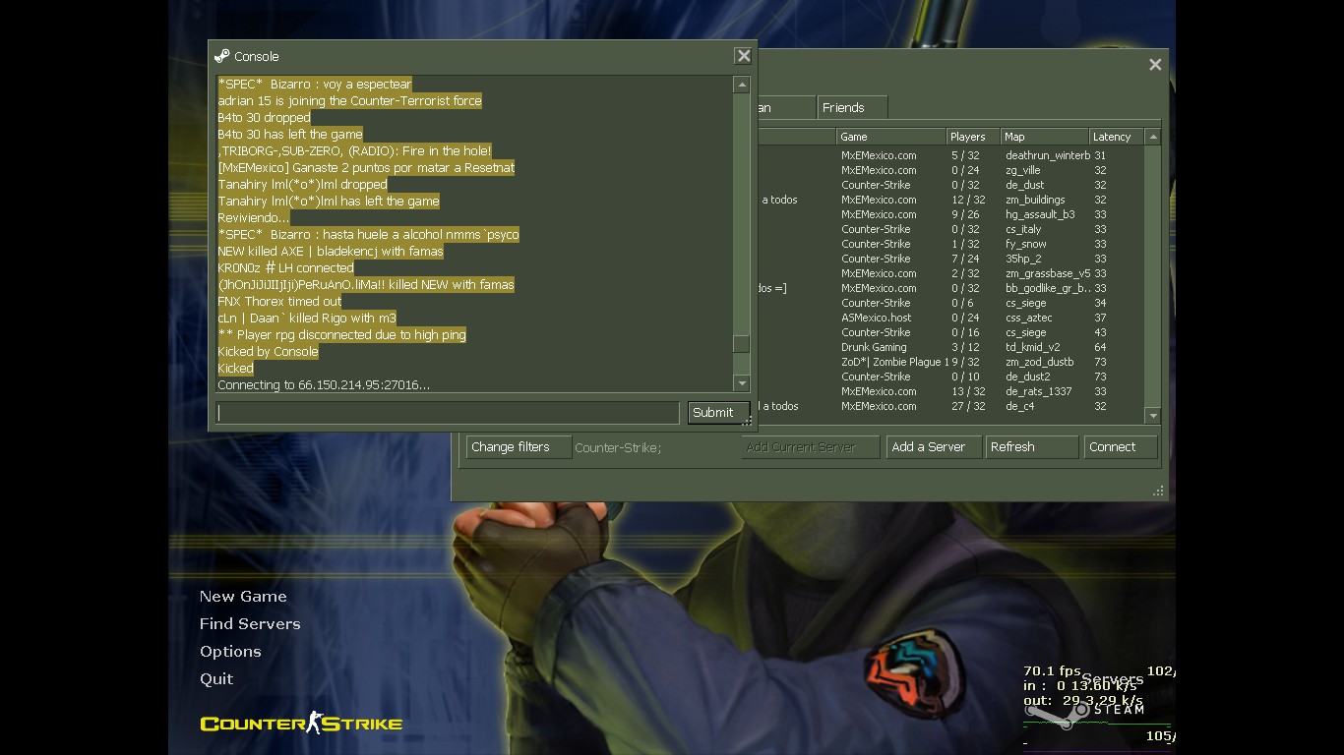The height and width of the screenshot is (755, 1344).
Task: Select the fy_snow server row
Action: [x=950, y=244]
